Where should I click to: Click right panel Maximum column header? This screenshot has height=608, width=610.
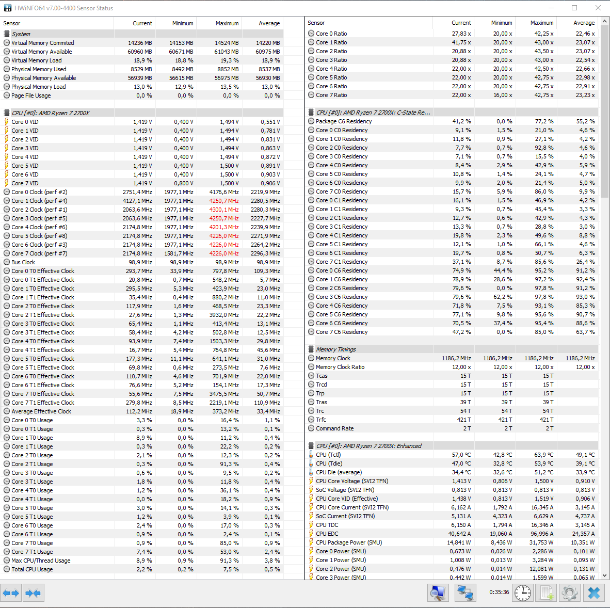coord(537,23)
